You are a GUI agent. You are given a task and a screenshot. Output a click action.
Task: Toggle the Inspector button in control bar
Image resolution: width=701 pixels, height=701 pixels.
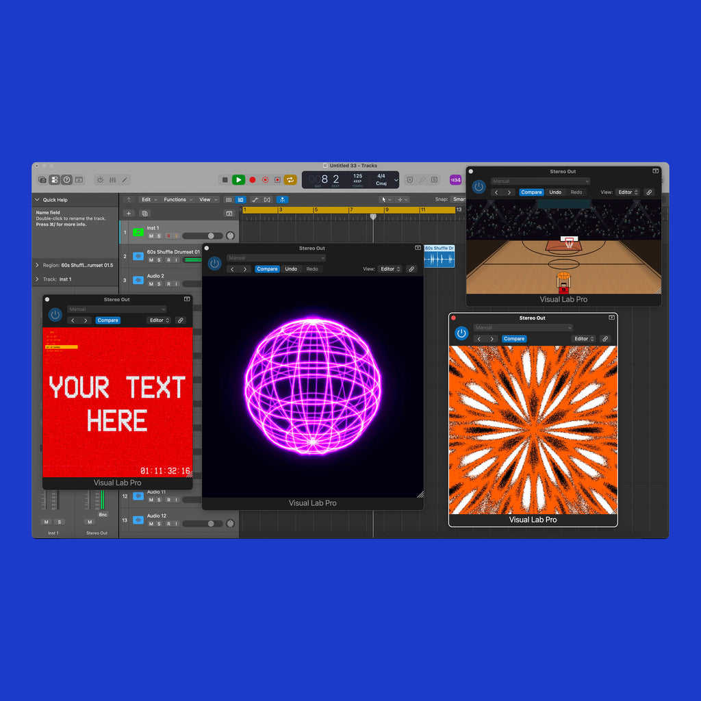point(55,180)
